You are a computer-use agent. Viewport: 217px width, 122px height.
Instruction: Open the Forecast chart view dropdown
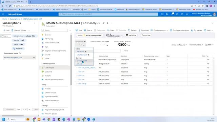tap(107, 45)
